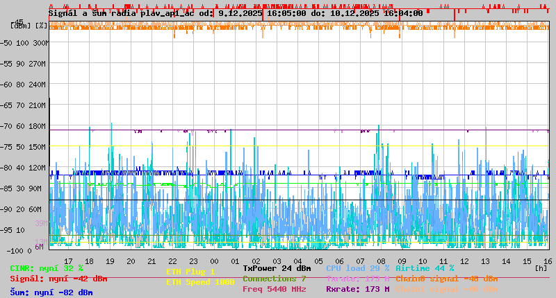
Task: Click the CINR 32 % legend label
Action: (47, 268)
